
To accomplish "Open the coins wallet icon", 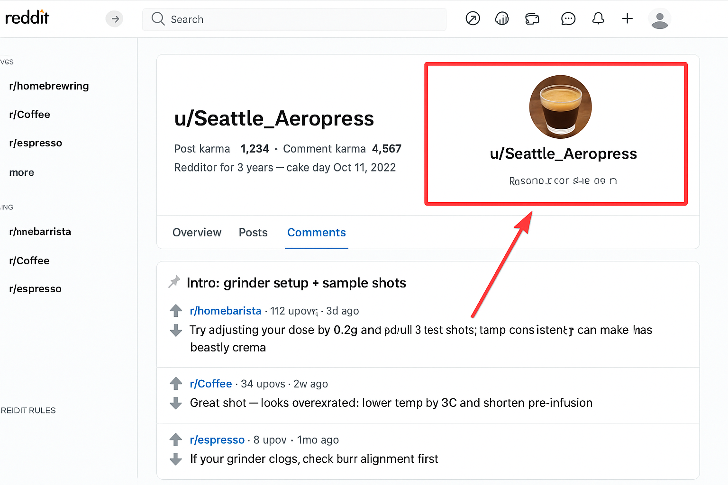I will pyautogui.click(x=532, y=19).
